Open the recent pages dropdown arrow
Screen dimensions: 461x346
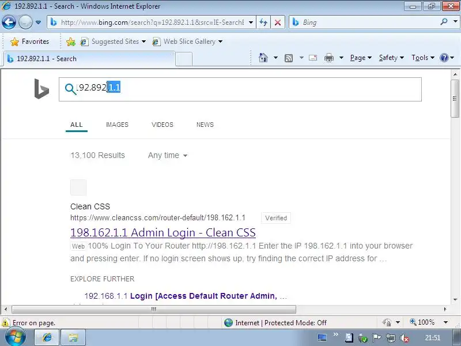click(x=38, y=22)
